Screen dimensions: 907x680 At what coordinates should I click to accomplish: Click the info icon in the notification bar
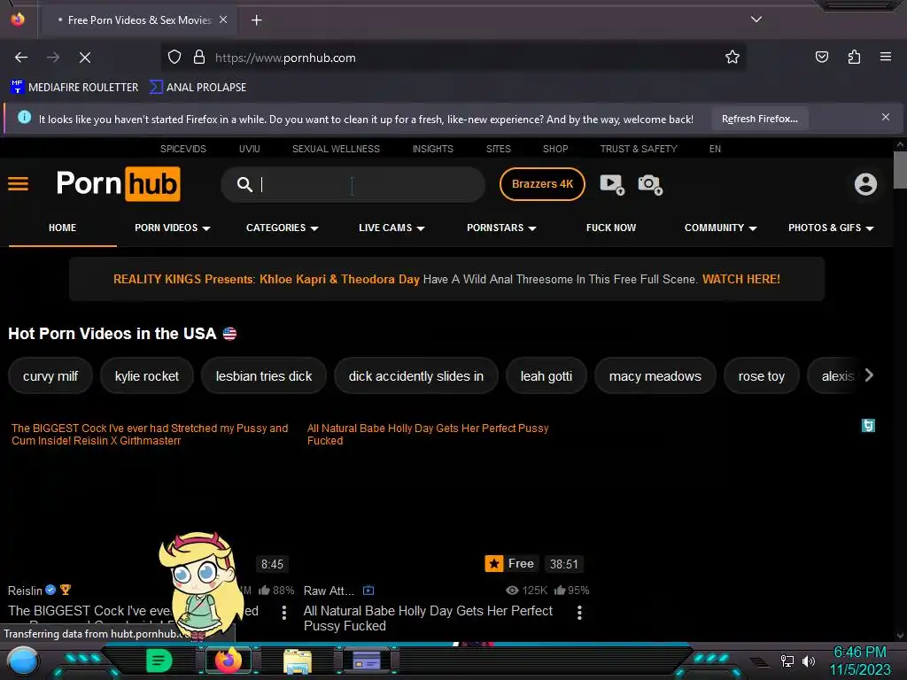[x=24, y=118]
